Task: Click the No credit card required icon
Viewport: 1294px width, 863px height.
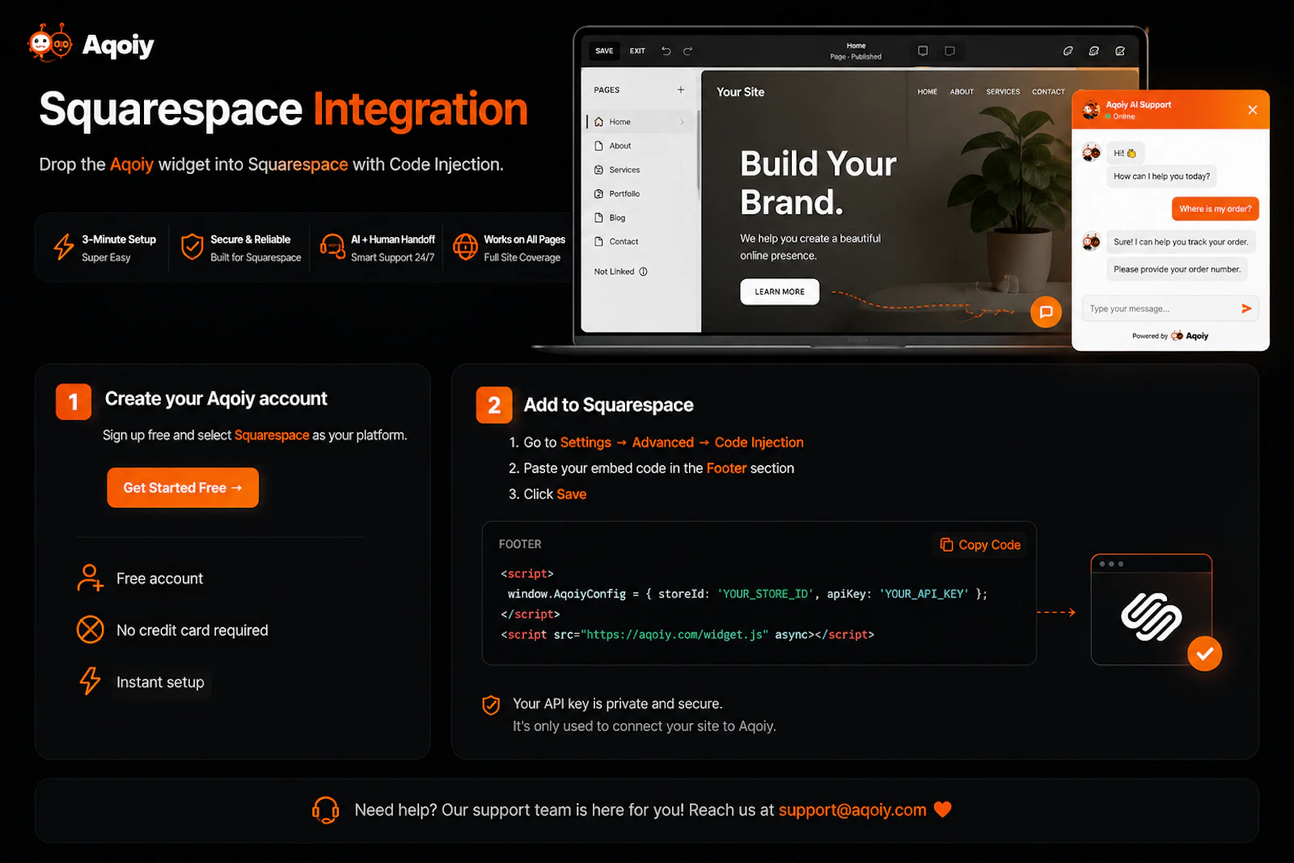Action: point(90,629)
